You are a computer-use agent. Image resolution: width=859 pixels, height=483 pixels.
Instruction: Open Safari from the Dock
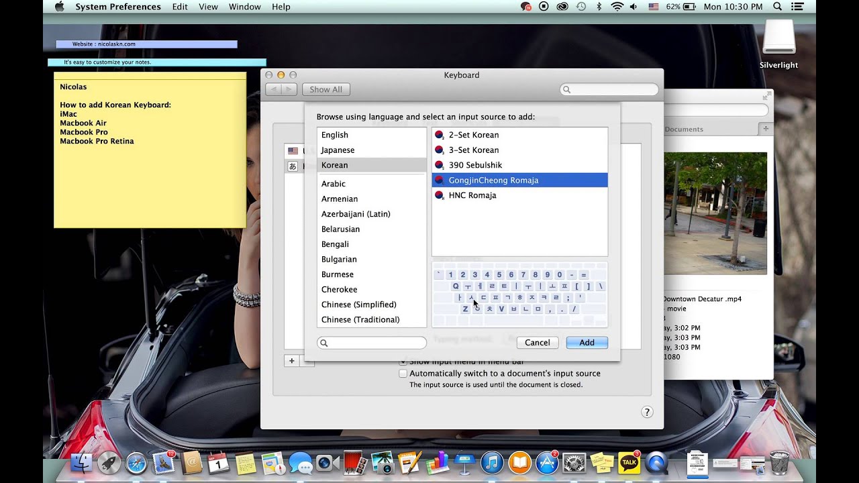pos(136,462)
